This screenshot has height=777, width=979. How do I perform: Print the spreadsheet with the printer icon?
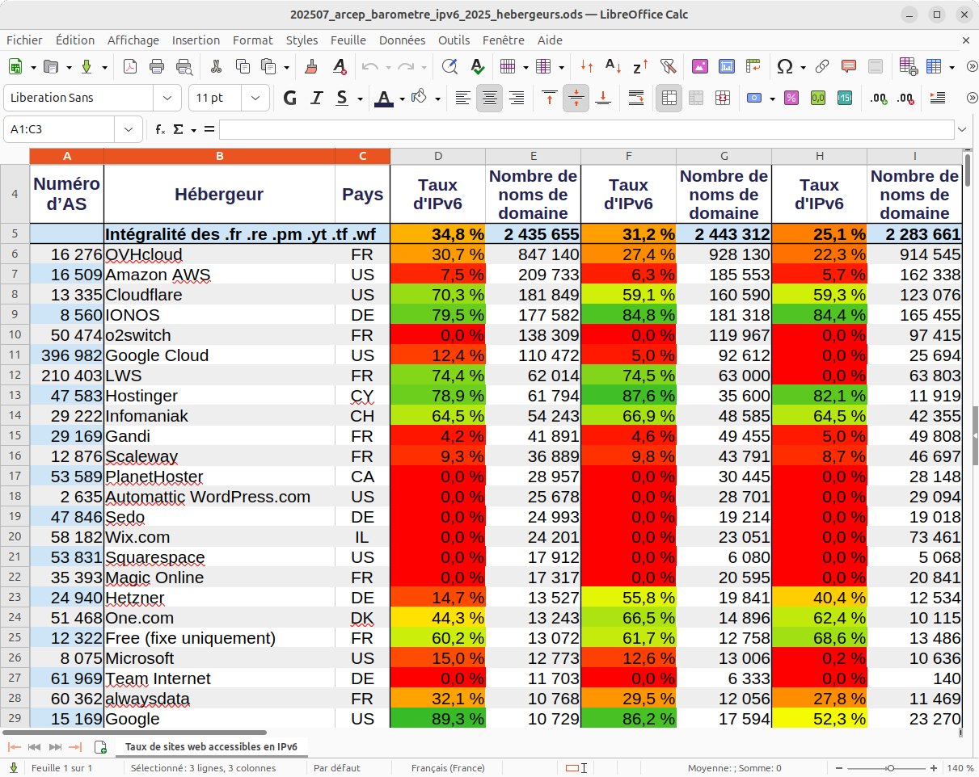pyautogui.click(x=157, y=67)
